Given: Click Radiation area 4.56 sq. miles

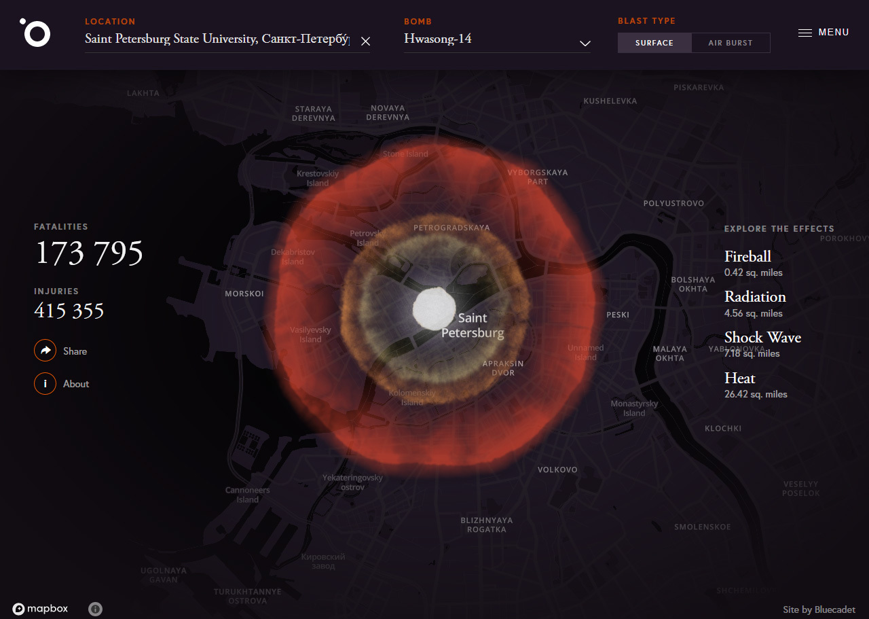Looking at the screenshot, I should [x=754, y=313].
